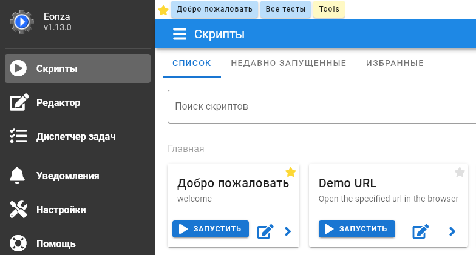This screenshot has width=476, height=255.
Task: Open Уведомления bell in sidebar
Action: tap(18, 176)
